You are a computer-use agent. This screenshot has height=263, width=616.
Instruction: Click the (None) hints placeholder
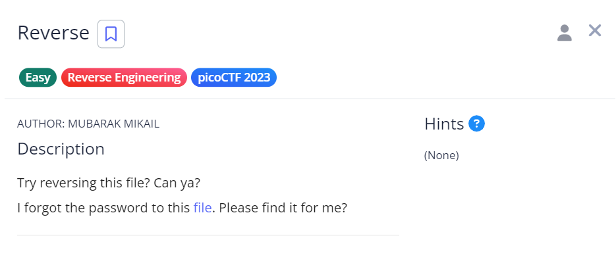[x=441, y=156]
